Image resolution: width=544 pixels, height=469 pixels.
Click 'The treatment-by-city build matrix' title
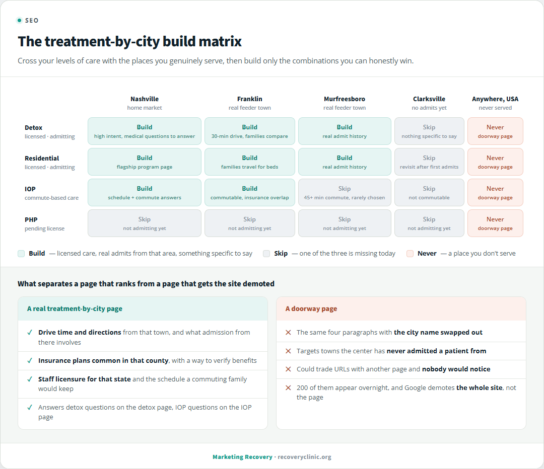pyautogui.click(x=130, y=41)
